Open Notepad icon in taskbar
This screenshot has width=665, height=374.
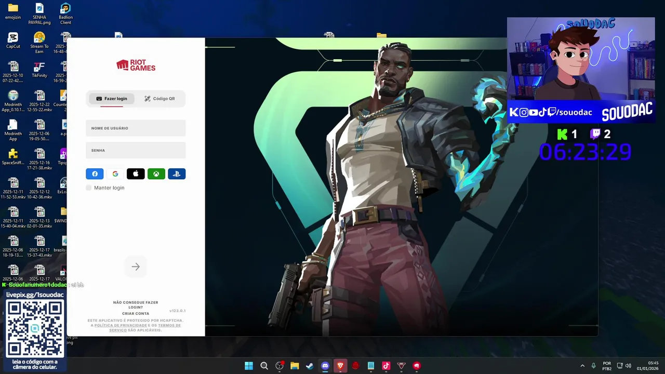(371, 366)
